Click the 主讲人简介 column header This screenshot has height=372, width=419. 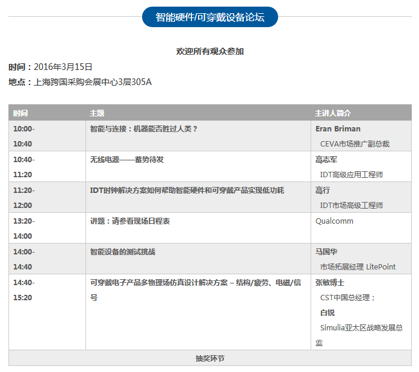click(333, 113)
